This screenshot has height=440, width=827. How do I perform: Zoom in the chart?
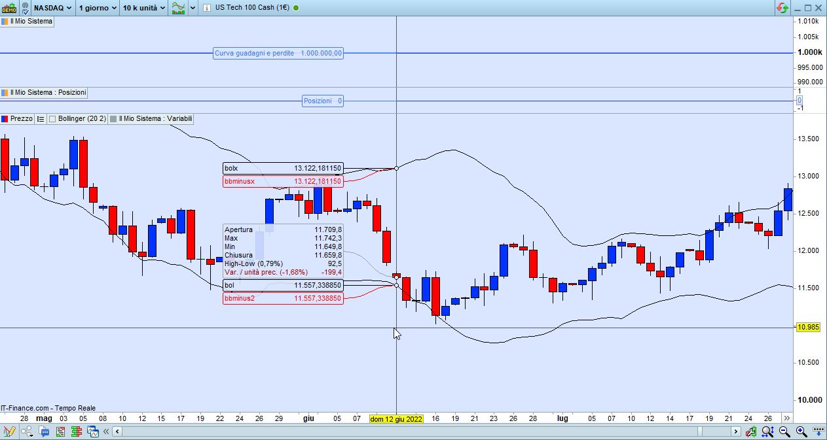click(x=801, y=432)
